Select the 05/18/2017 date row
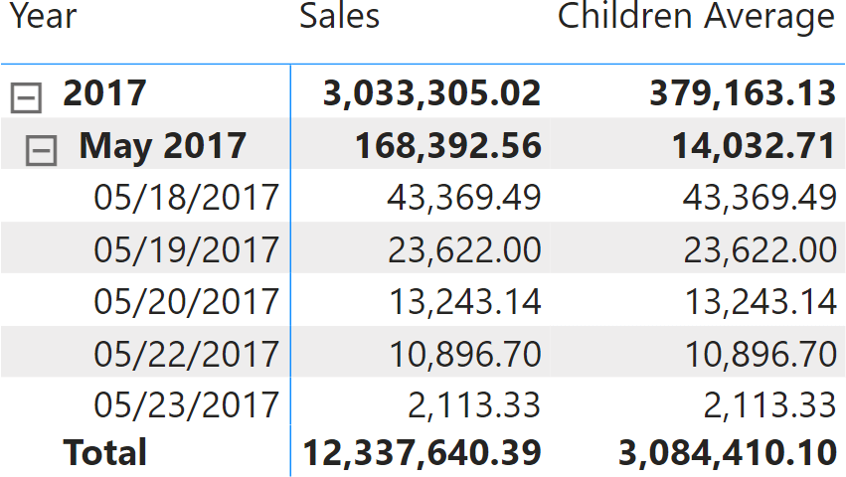846x477 pixels. [186, 197]
